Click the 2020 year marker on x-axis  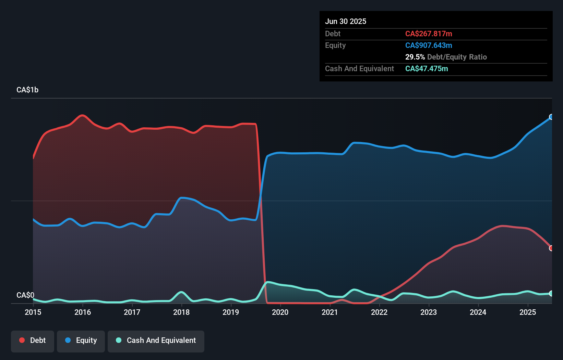coord(280,312)
